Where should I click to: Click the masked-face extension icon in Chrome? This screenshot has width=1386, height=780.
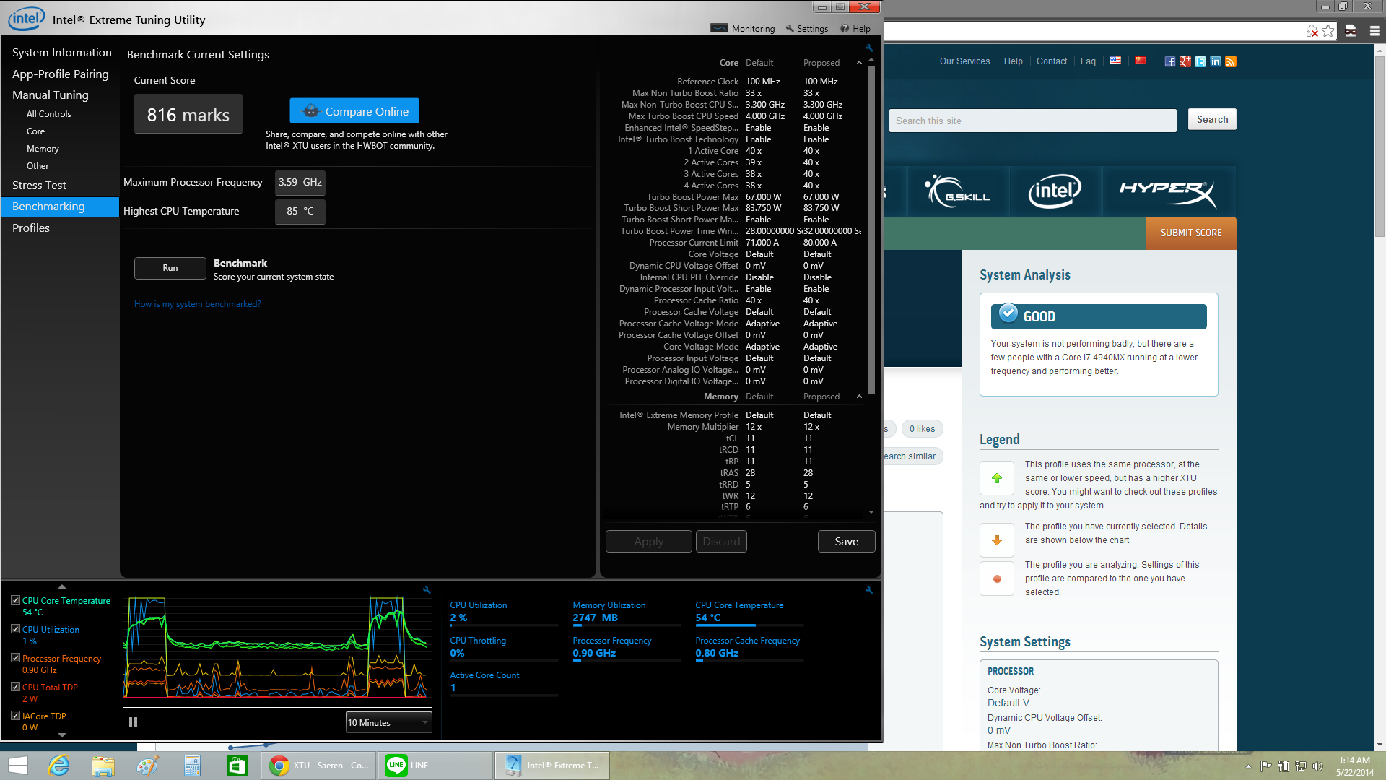[1351, 31]
